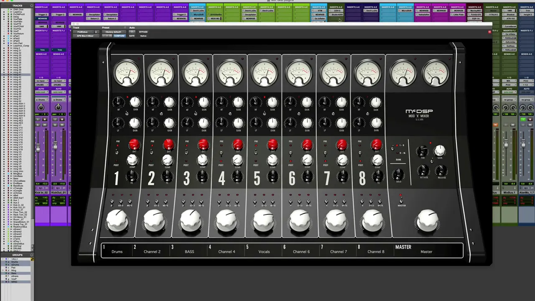The image size is (535, 301).
Task: Click the last master VU meter
Action: 436,73
